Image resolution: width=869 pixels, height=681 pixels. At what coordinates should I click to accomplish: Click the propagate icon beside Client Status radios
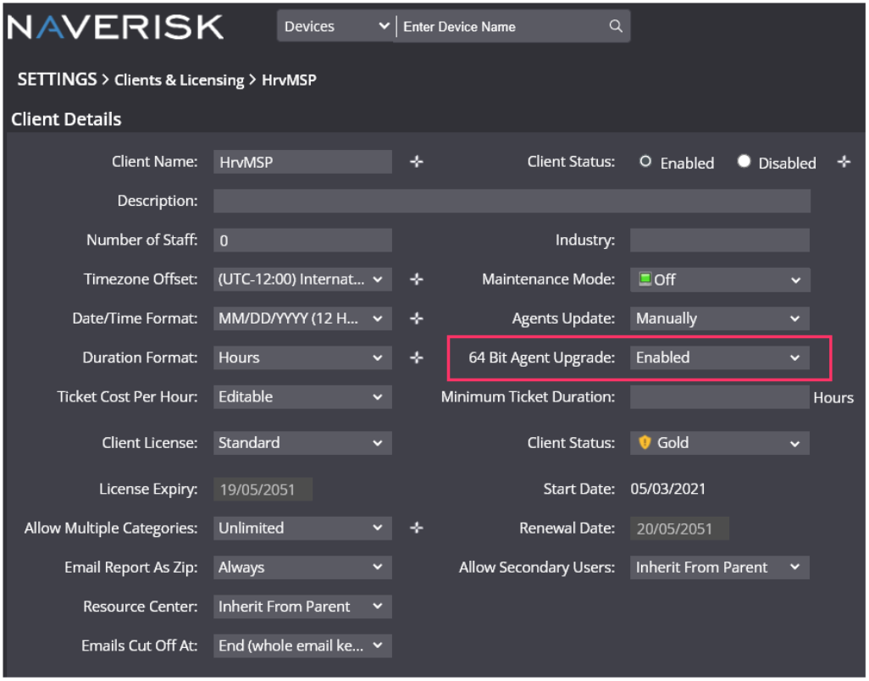coord(844,162)
